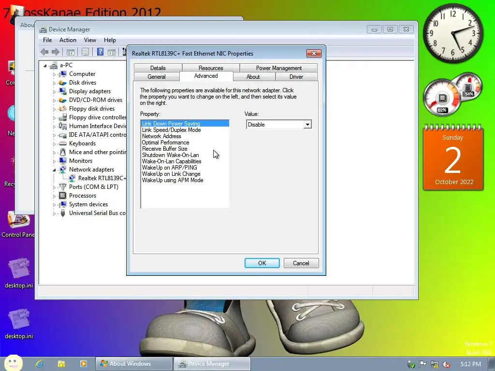
Task: Click the Monitors category icon
Action: point(62,161)
